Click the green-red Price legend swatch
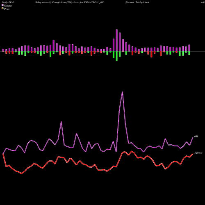 pyautogui.click(x=2, y=9)
